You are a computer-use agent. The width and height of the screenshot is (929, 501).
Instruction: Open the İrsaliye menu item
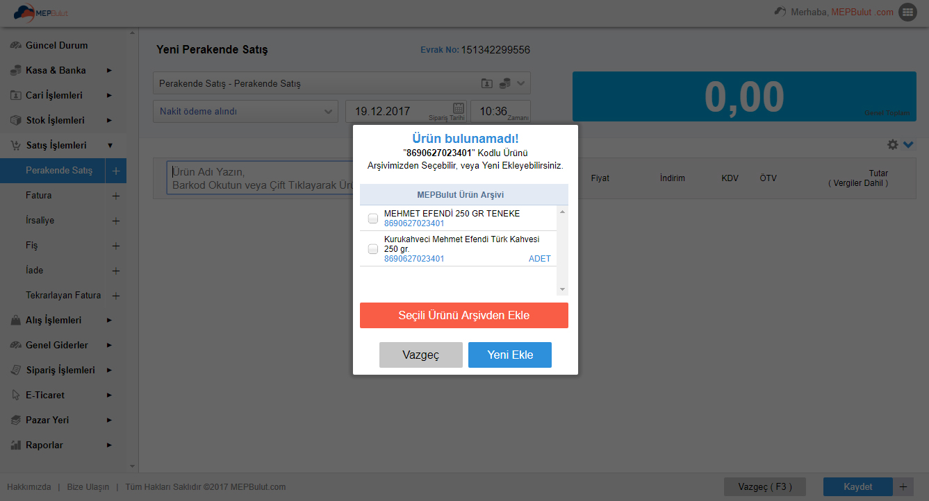(x=40, y=221)
